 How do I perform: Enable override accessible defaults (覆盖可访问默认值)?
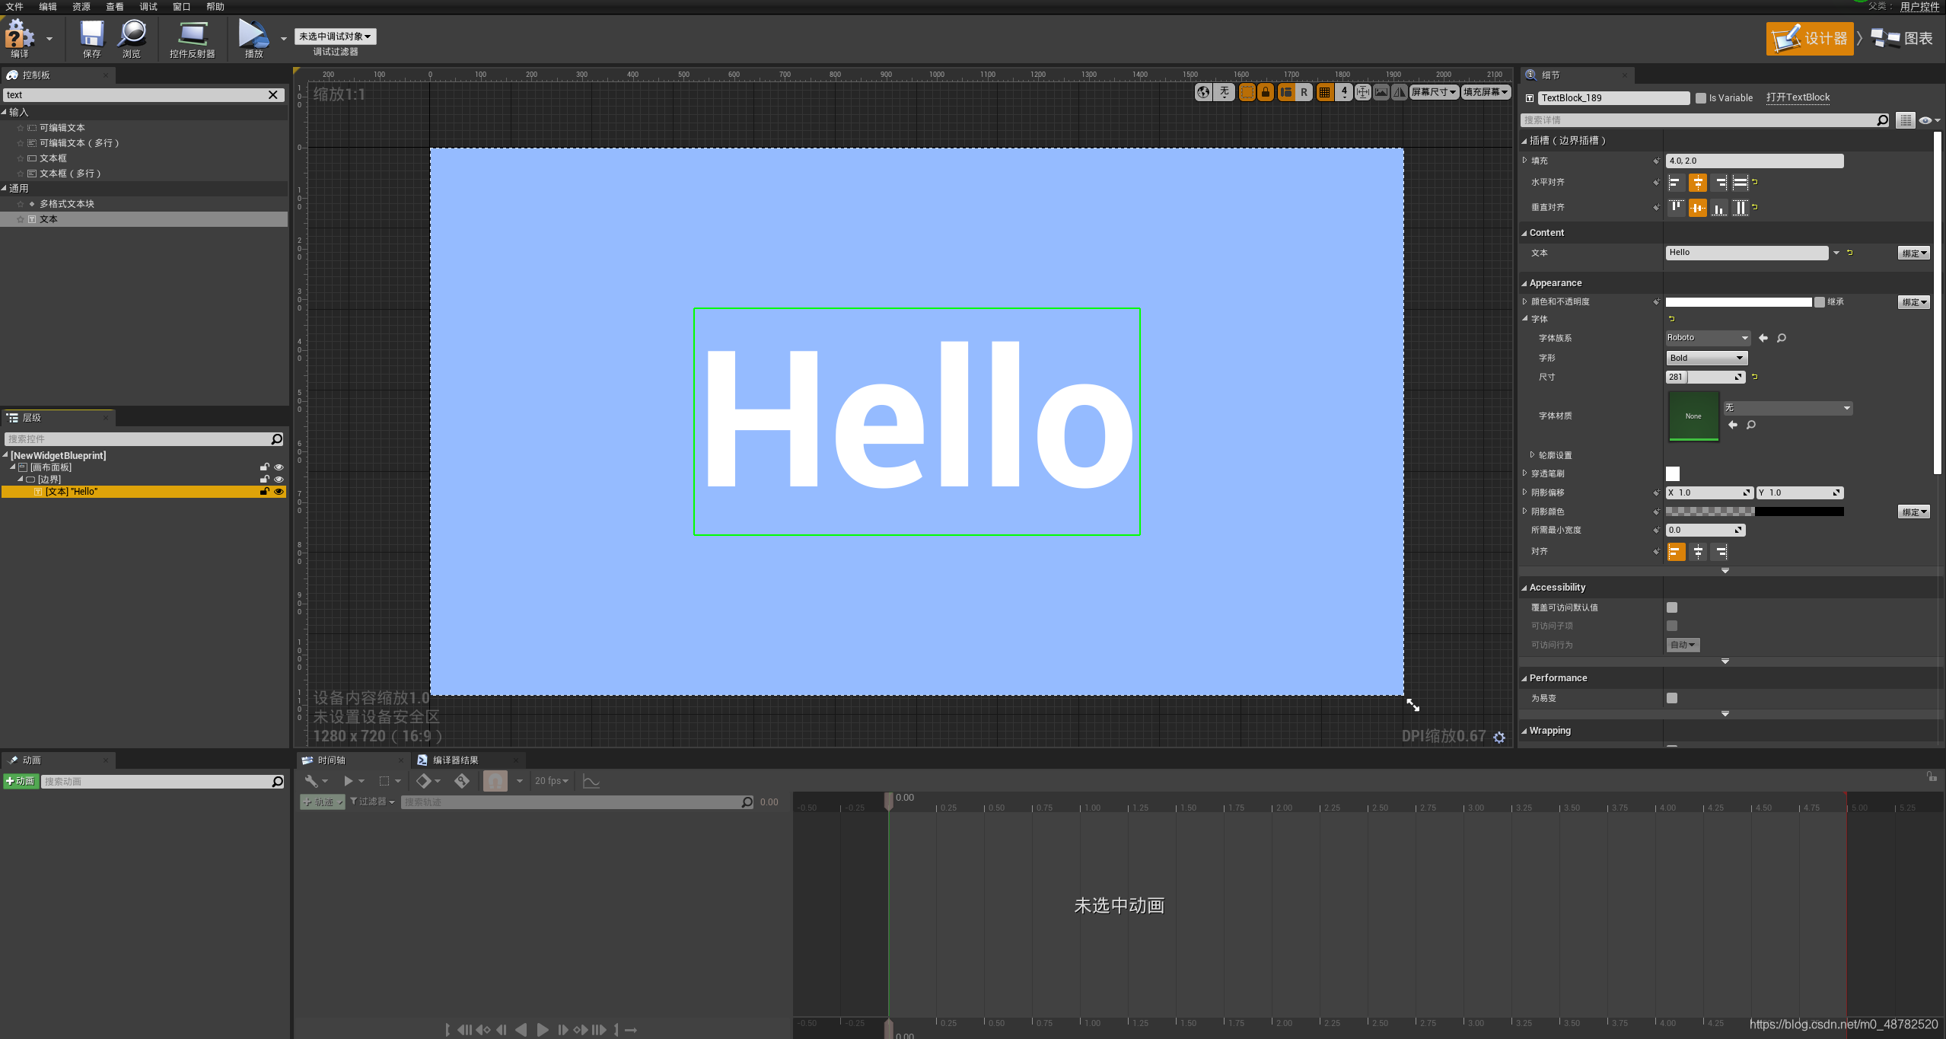1672,607
